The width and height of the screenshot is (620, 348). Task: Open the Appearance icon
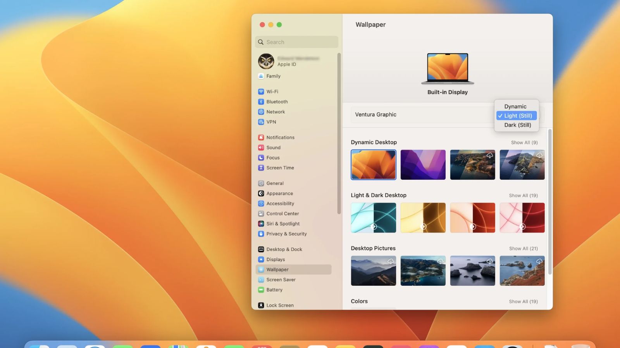click(x=261, y=193)
